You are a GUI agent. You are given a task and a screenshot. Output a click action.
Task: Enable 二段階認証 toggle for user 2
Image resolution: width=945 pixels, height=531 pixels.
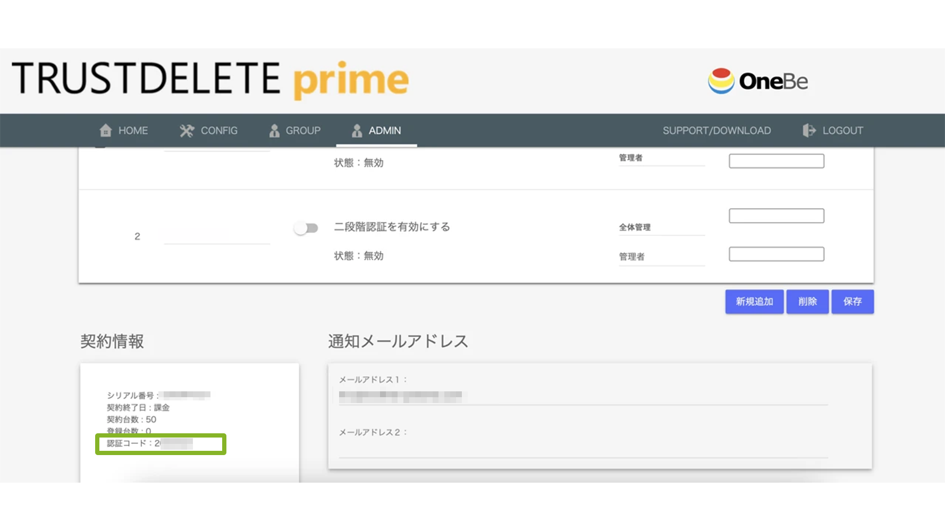click(x=306, y=228)
